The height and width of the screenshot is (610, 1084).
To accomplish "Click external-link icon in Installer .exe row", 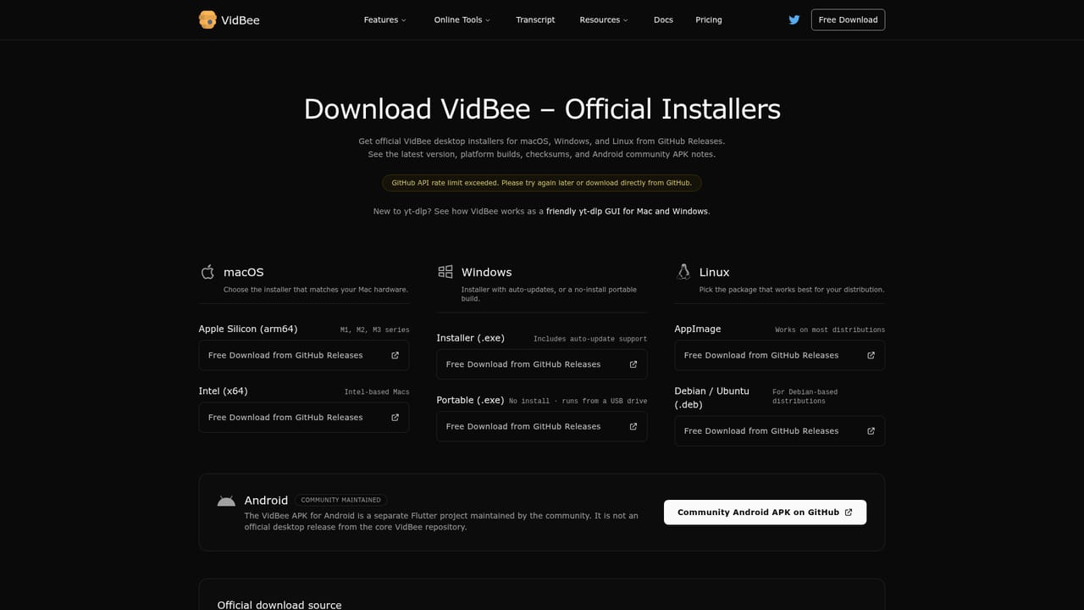I will point(633,364).
